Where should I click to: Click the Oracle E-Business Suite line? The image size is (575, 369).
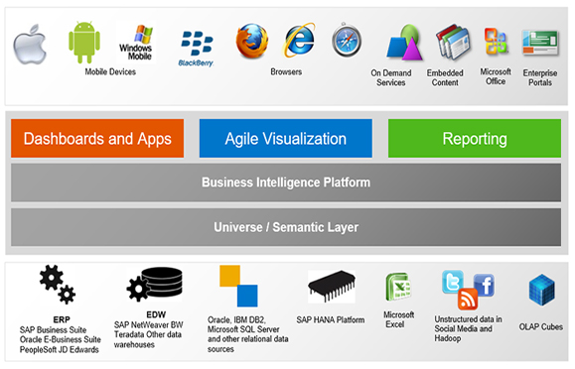61,339
